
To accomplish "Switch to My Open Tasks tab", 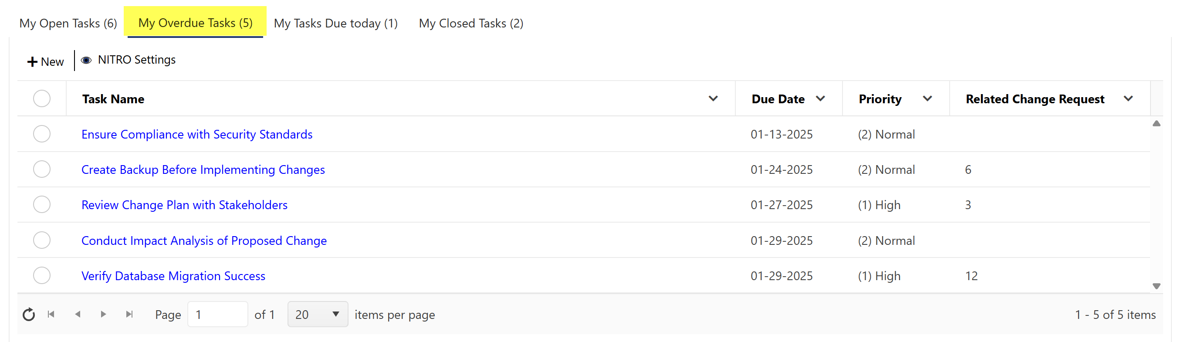I will pos(68,24).
